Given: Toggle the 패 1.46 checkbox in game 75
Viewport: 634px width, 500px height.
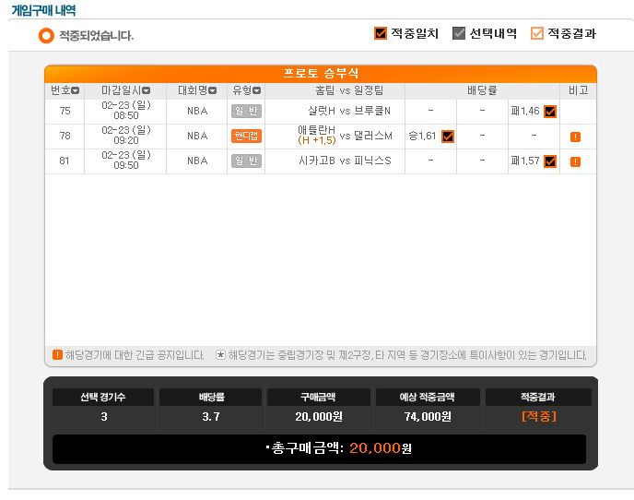Looking at the screenshot, I should (x=550, y=112).
